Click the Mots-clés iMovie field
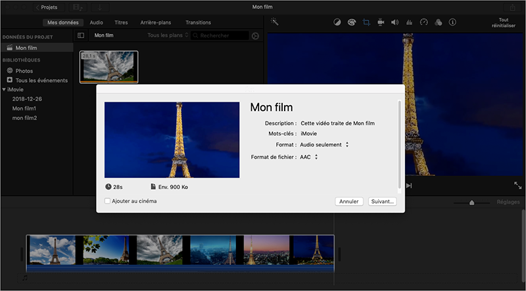This screenshot has height=291, width=526. pyautogui.click(x=308, y=133)
